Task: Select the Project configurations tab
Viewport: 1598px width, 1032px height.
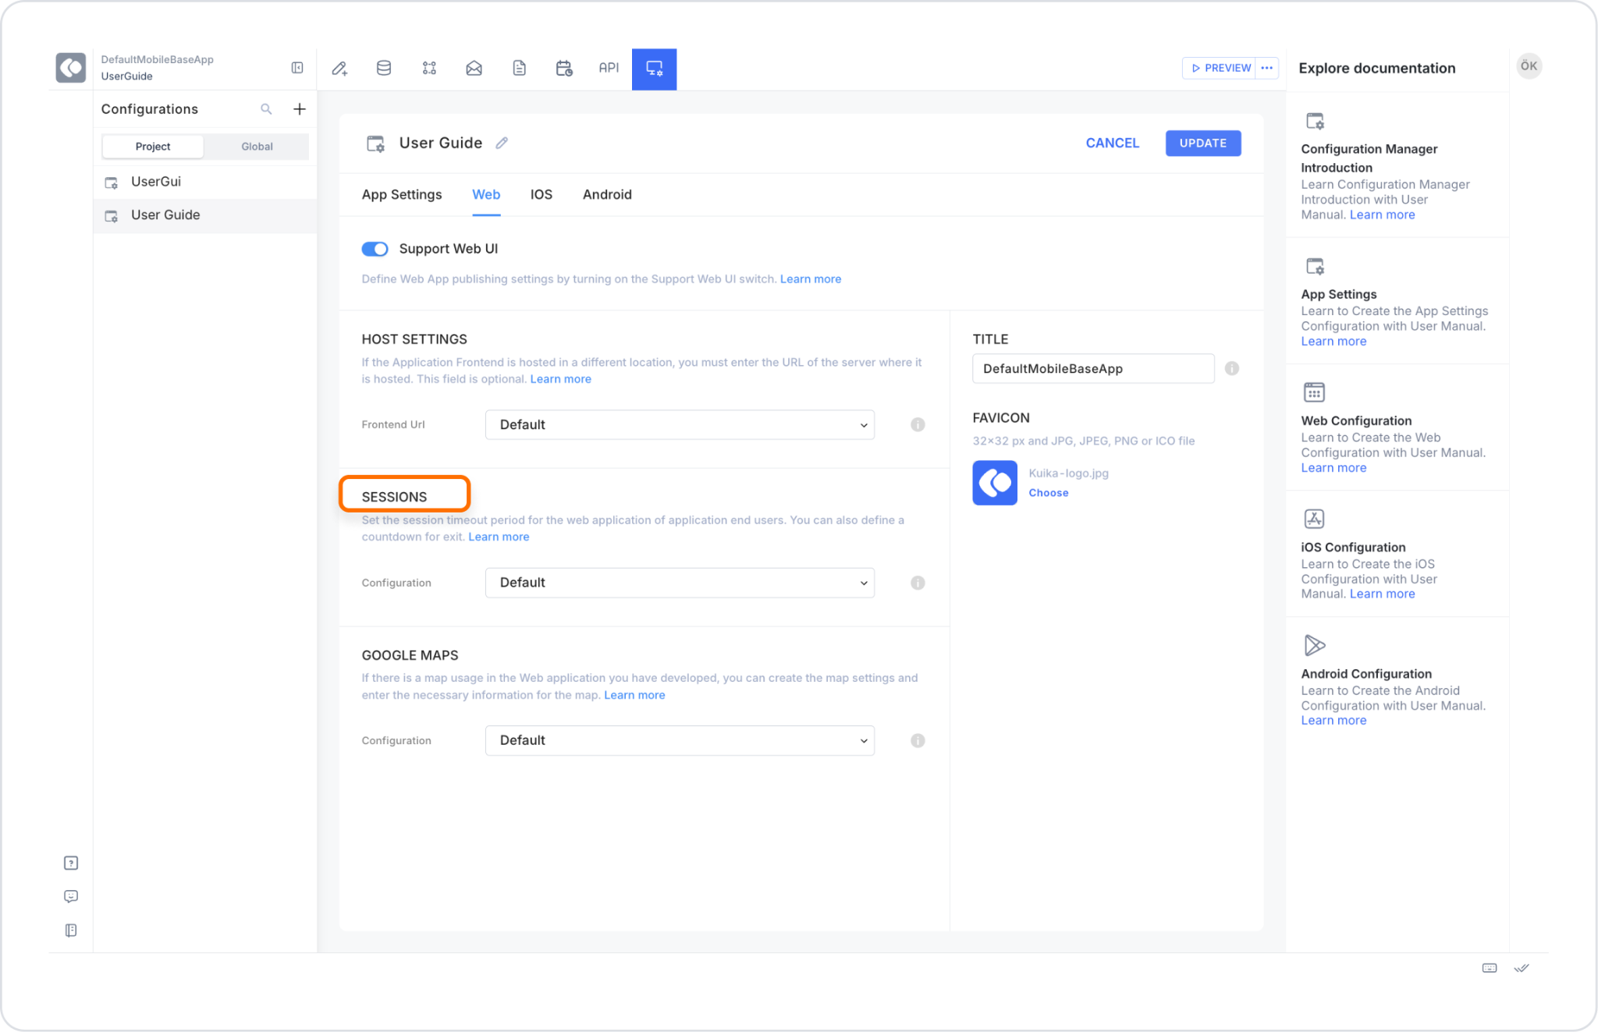Action: point(153,147)
